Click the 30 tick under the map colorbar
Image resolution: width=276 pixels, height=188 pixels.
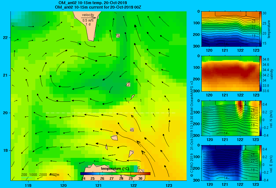pos(140,179)
